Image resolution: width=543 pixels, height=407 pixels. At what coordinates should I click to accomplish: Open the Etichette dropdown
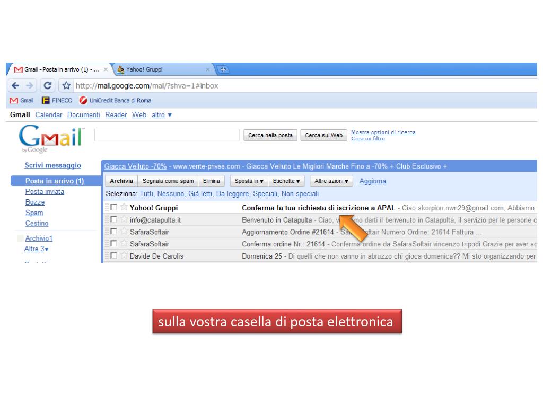(x=286, y=181)
